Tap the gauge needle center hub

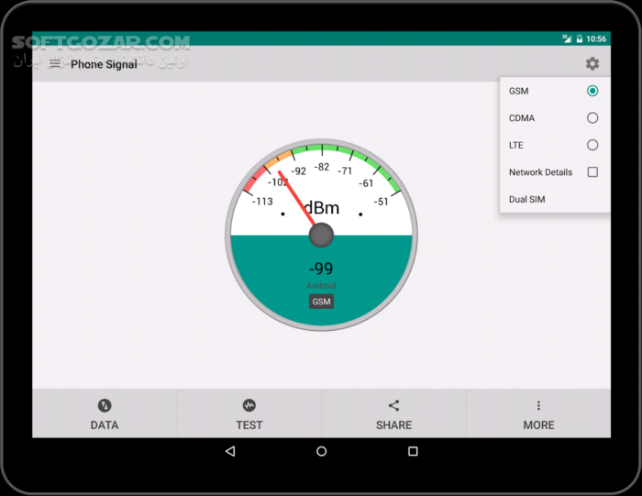pos(321,236)
